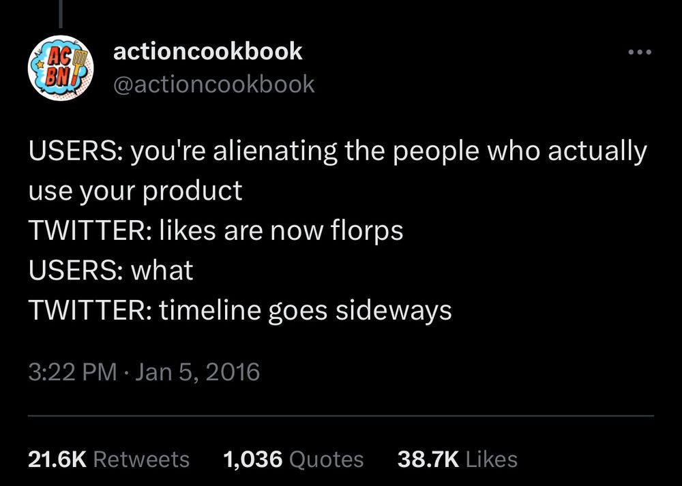Open the 1,036 Quotes page
The height and width of the screenshot is (486, 682).
(293, 459)
